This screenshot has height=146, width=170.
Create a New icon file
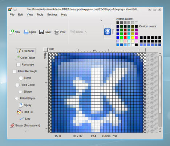(x=15, y=32)
